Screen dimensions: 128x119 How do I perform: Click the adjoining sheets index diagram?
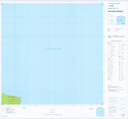(112, 20)
